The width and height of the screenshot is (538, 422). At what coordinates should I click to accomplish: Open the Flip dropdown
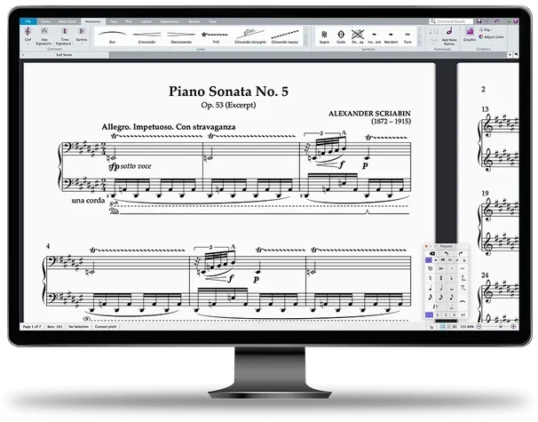pyautogui.click(x=485, y=30)
